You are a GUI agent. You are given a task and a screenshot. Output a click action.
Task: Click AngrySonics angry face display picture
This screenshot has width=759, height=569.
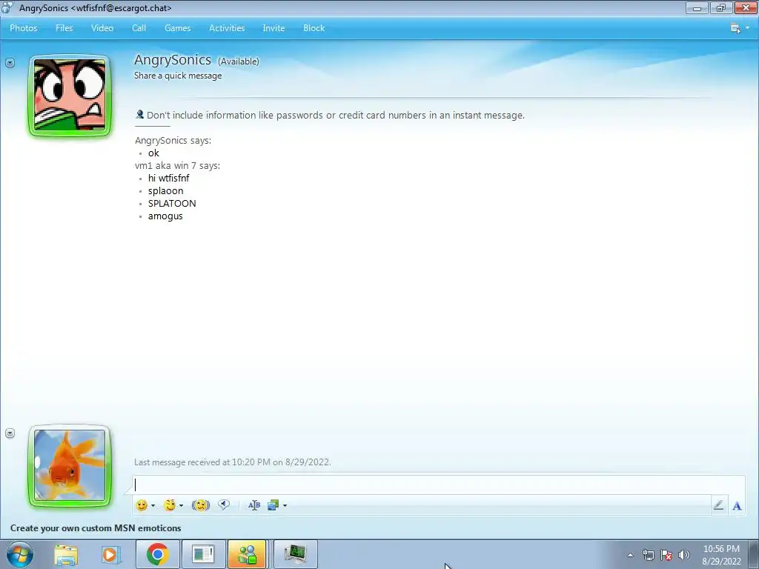coord(70,96)
